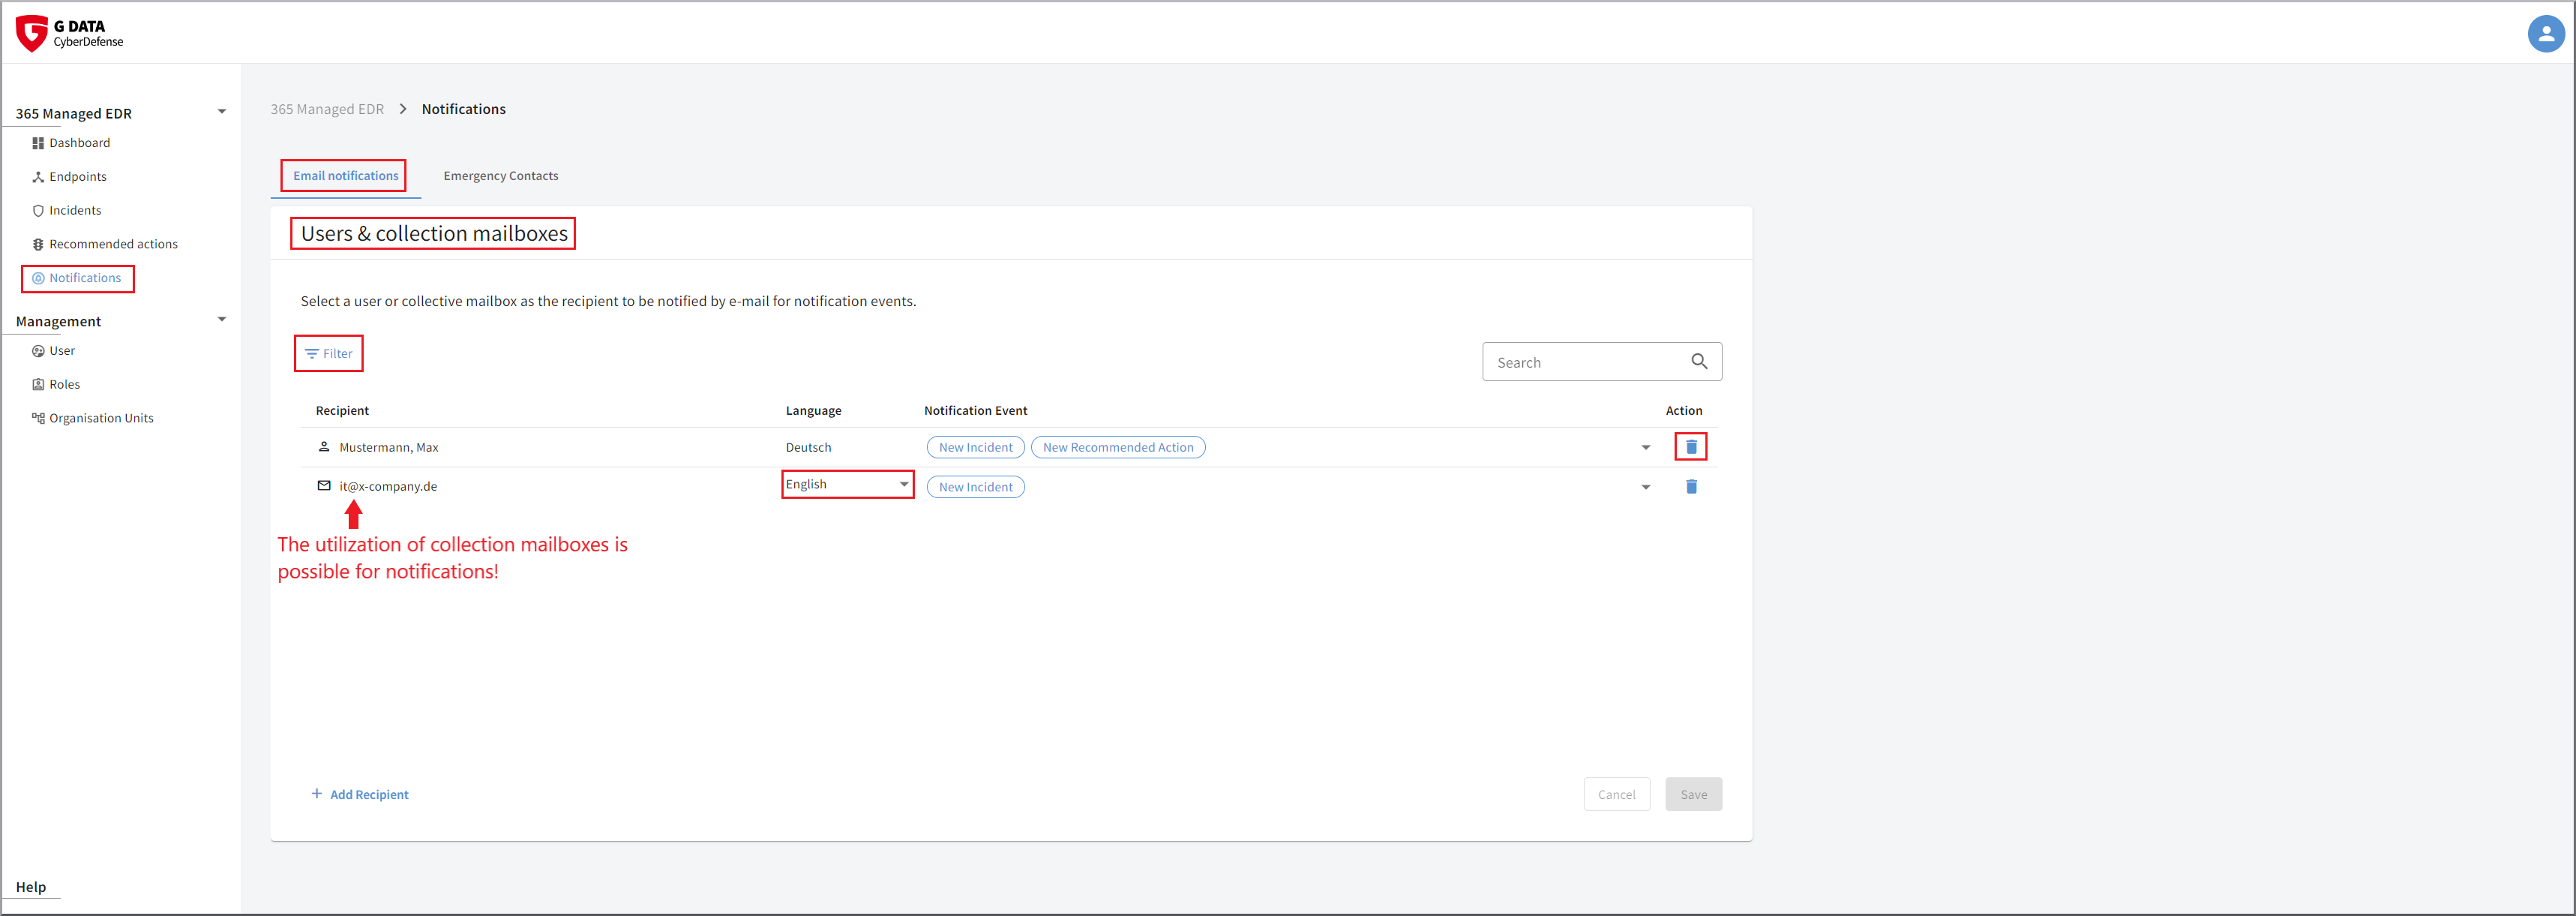
Task: Click the search magnifier icon
Action: [1699, 361]
